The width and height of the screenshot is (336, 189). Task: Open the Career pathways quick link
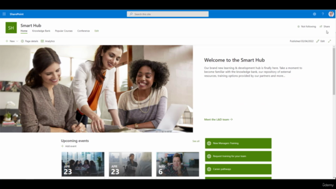[238, 169]
